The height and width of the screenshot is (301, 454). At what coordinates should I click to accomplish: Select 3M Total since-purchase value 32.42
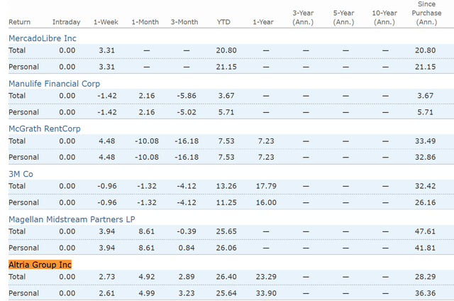pos(426,186)
